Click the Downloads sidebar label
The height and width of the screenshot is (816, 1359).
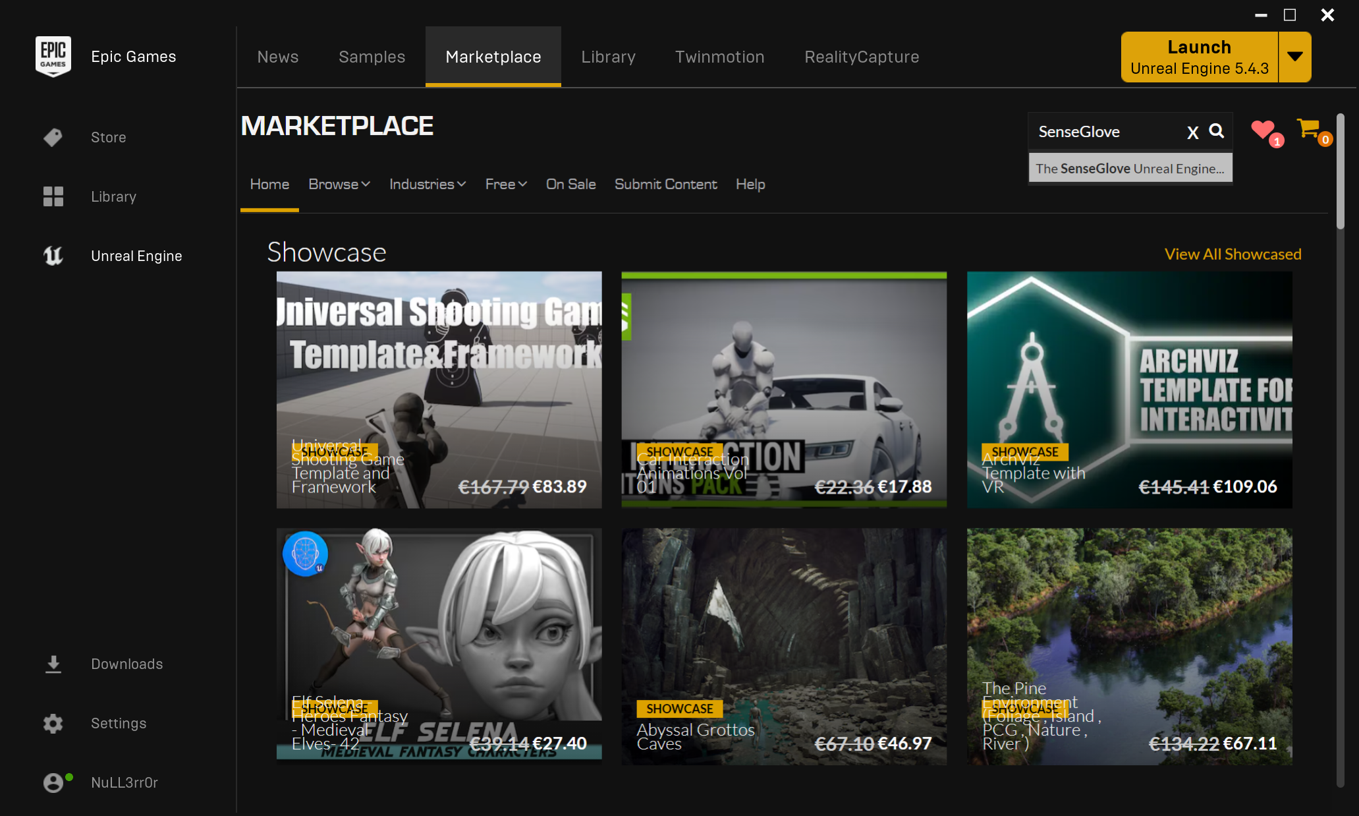(126, 664)
